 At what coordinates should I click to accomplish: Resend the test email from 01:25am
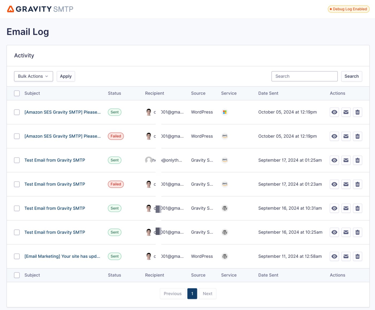346,160
